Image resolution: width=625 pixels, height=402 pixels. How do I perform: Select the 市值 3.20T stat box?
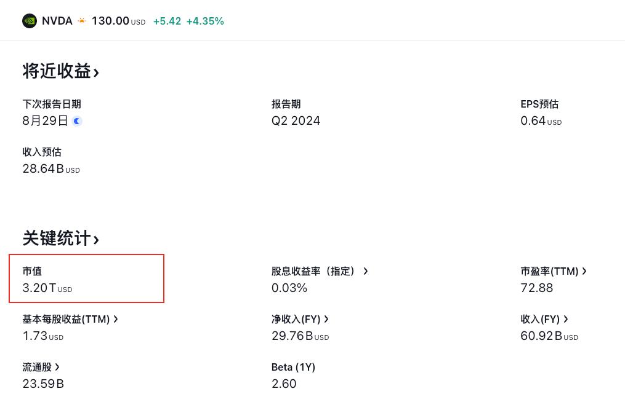tap(86, 278)
